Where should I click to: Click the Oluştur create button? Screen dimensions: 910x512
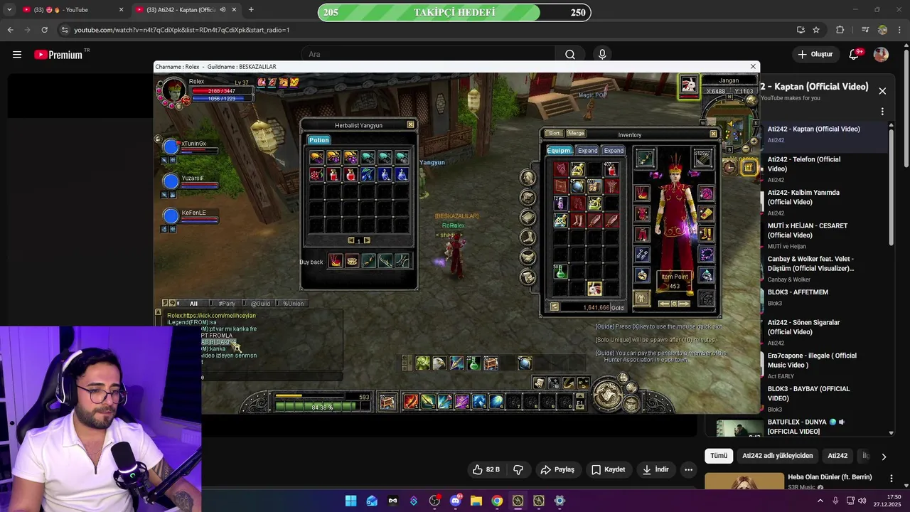(x=815, y=54)
